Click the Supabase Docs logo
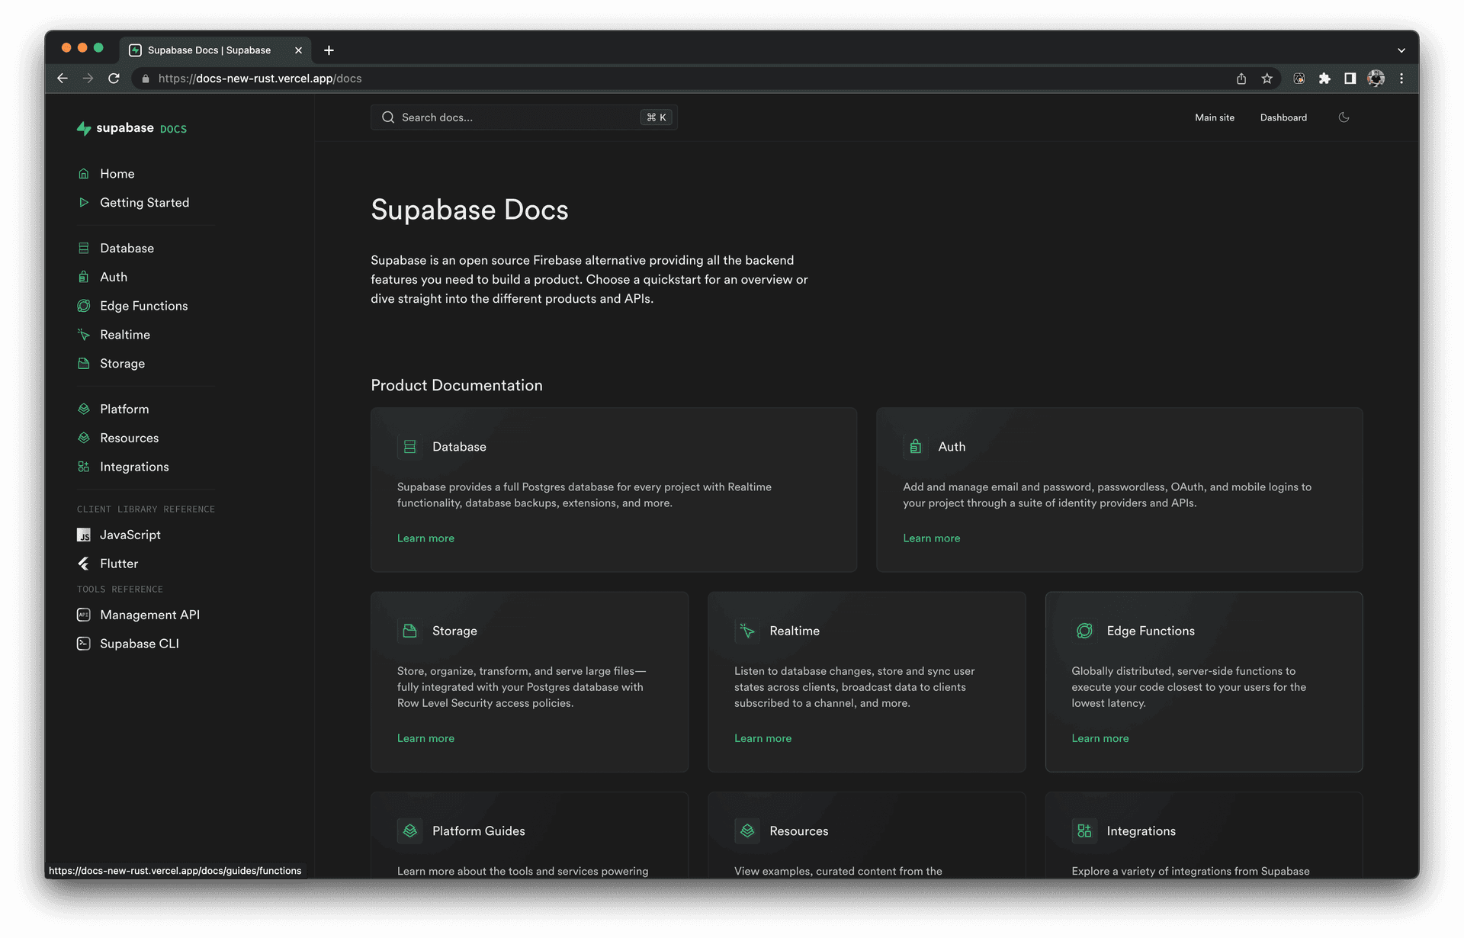Screen dimensions: 1464x938 click(131, 128)
